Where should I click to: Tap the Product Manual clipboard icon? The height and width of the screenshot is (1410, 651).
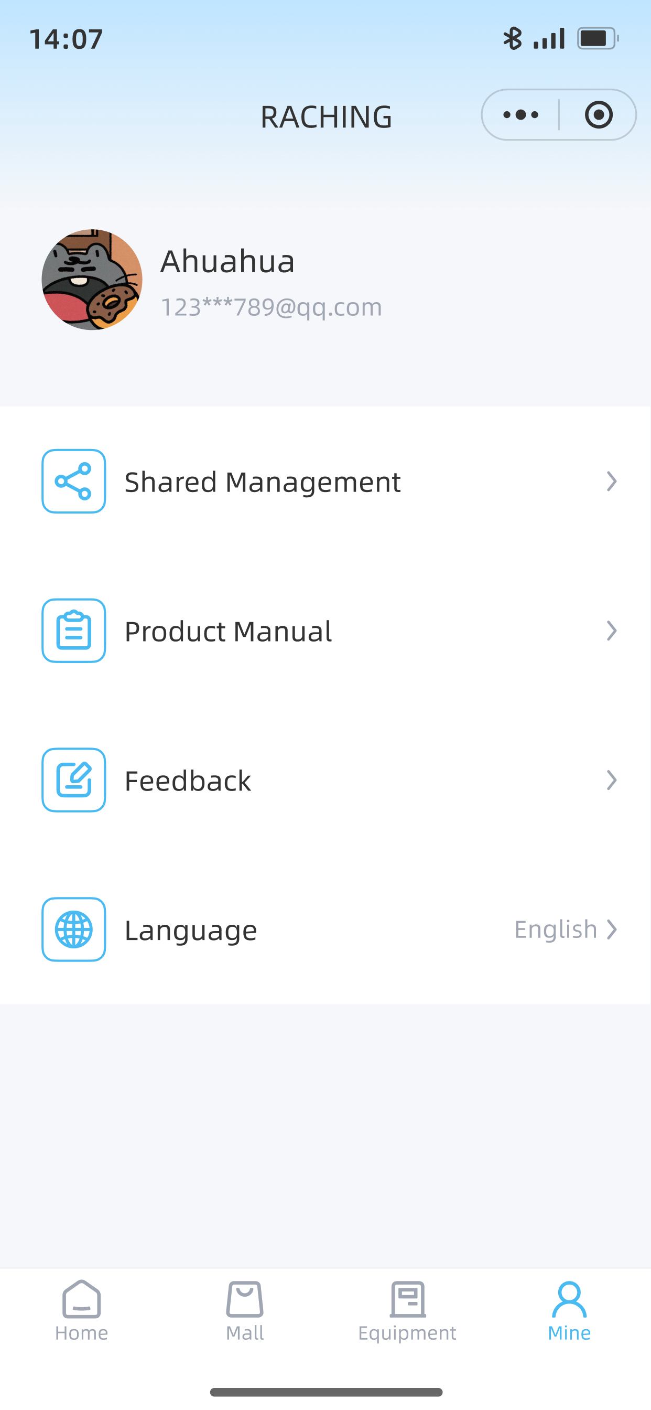pyautogui.click(x=74, y=631)
